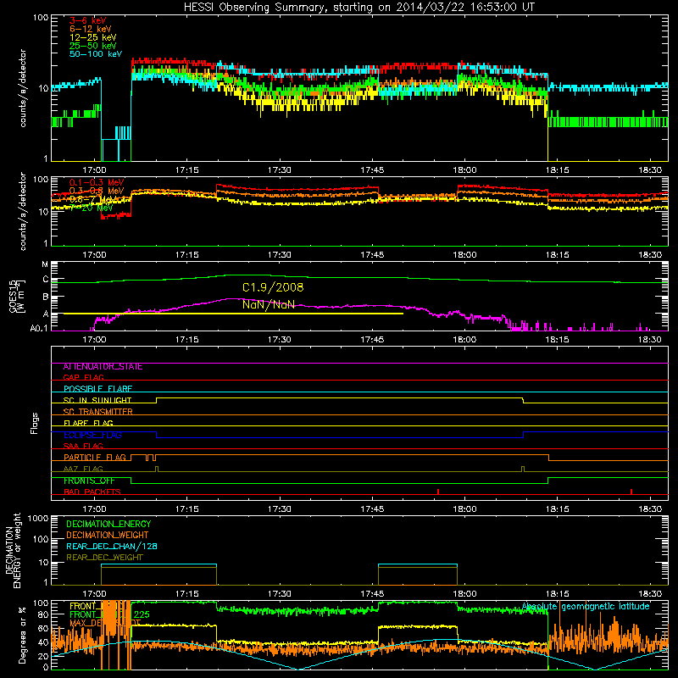Click the DECIMATION_WEIGHT legend label
The image size is (678, 678).
108,536
